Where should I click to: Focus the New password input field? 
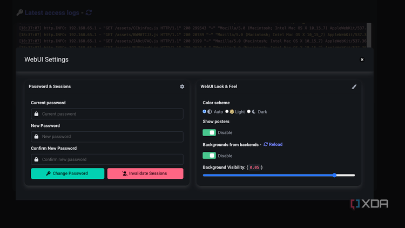[107, 137]
